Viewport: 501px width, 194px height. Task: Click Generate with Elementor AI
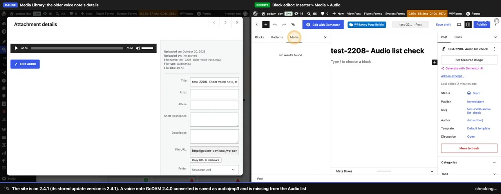(462, 68)
